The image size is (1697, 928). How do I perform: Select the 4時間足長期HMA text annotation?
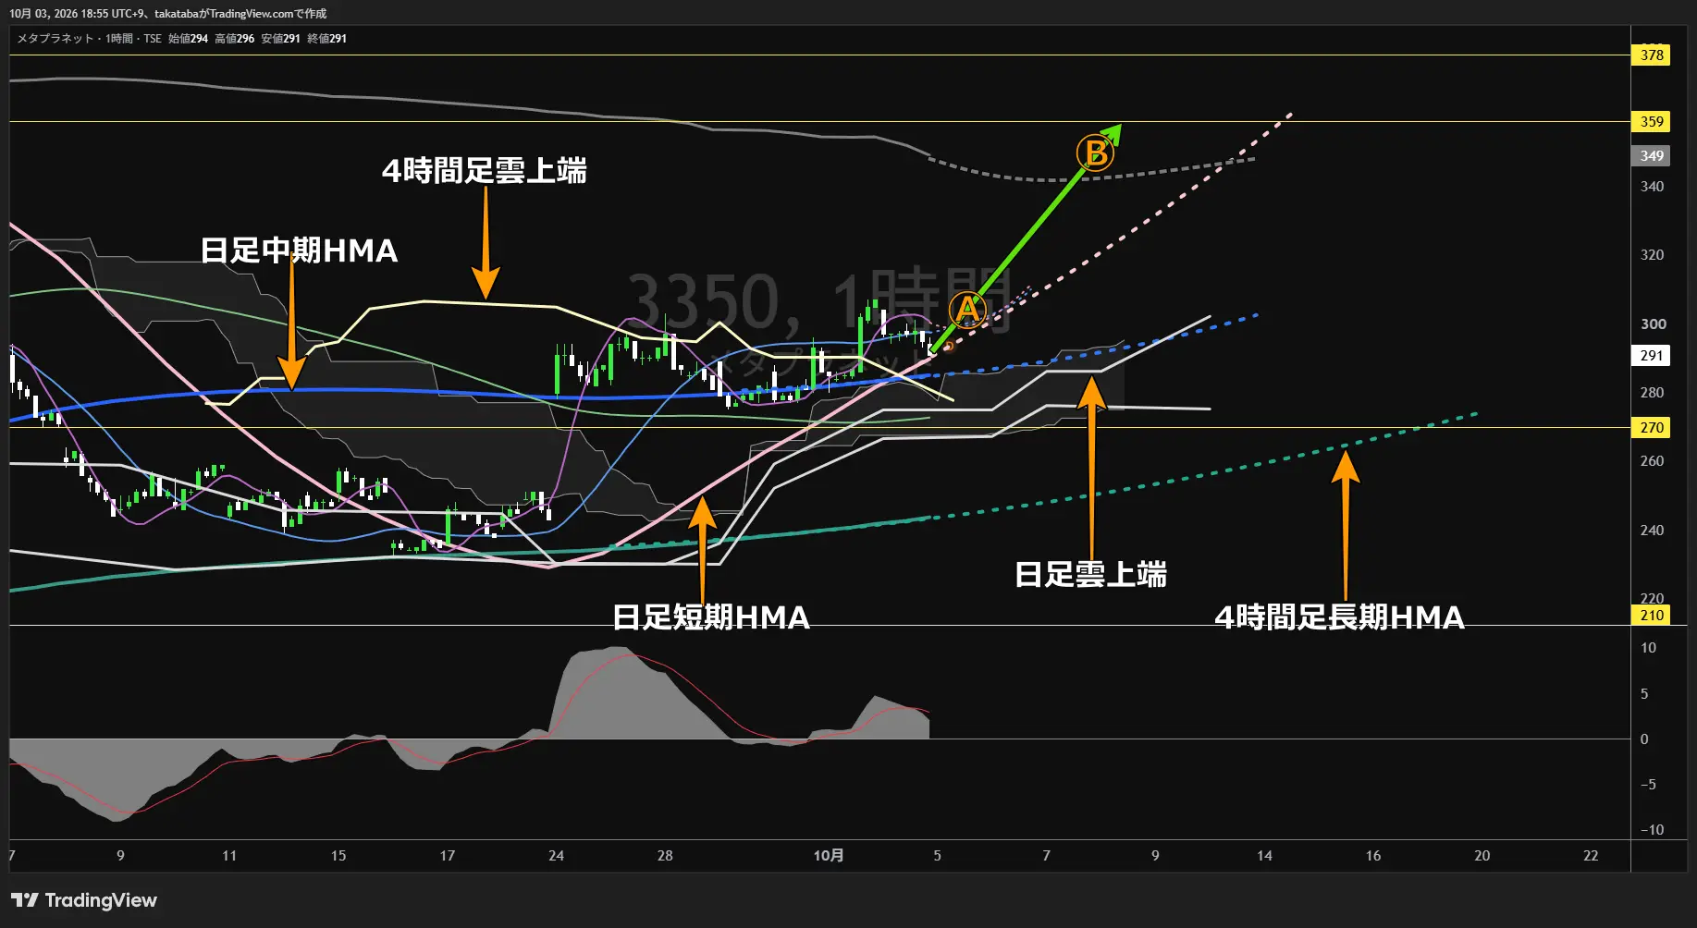click(x=1339, y=617)
